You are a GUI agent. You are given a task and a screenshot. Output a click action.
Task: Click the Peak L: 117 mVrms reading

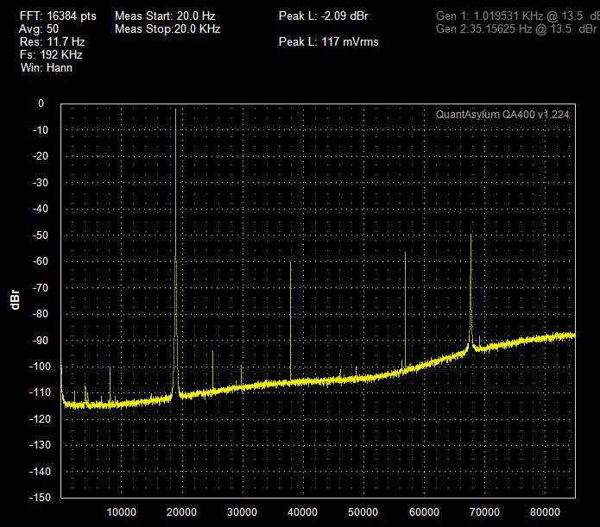tap(329, 41)
